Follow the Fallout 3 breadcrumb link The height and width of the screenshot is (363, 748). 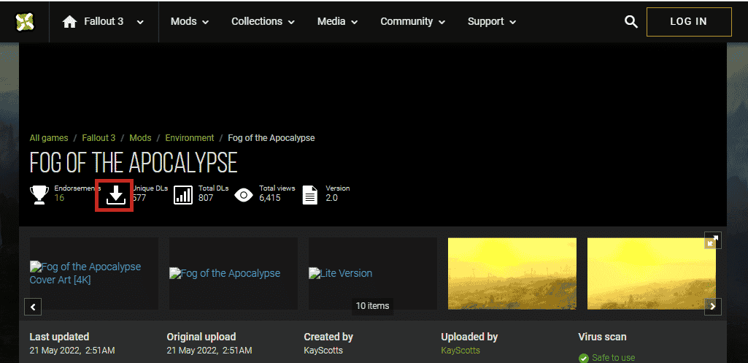(99, 138)
